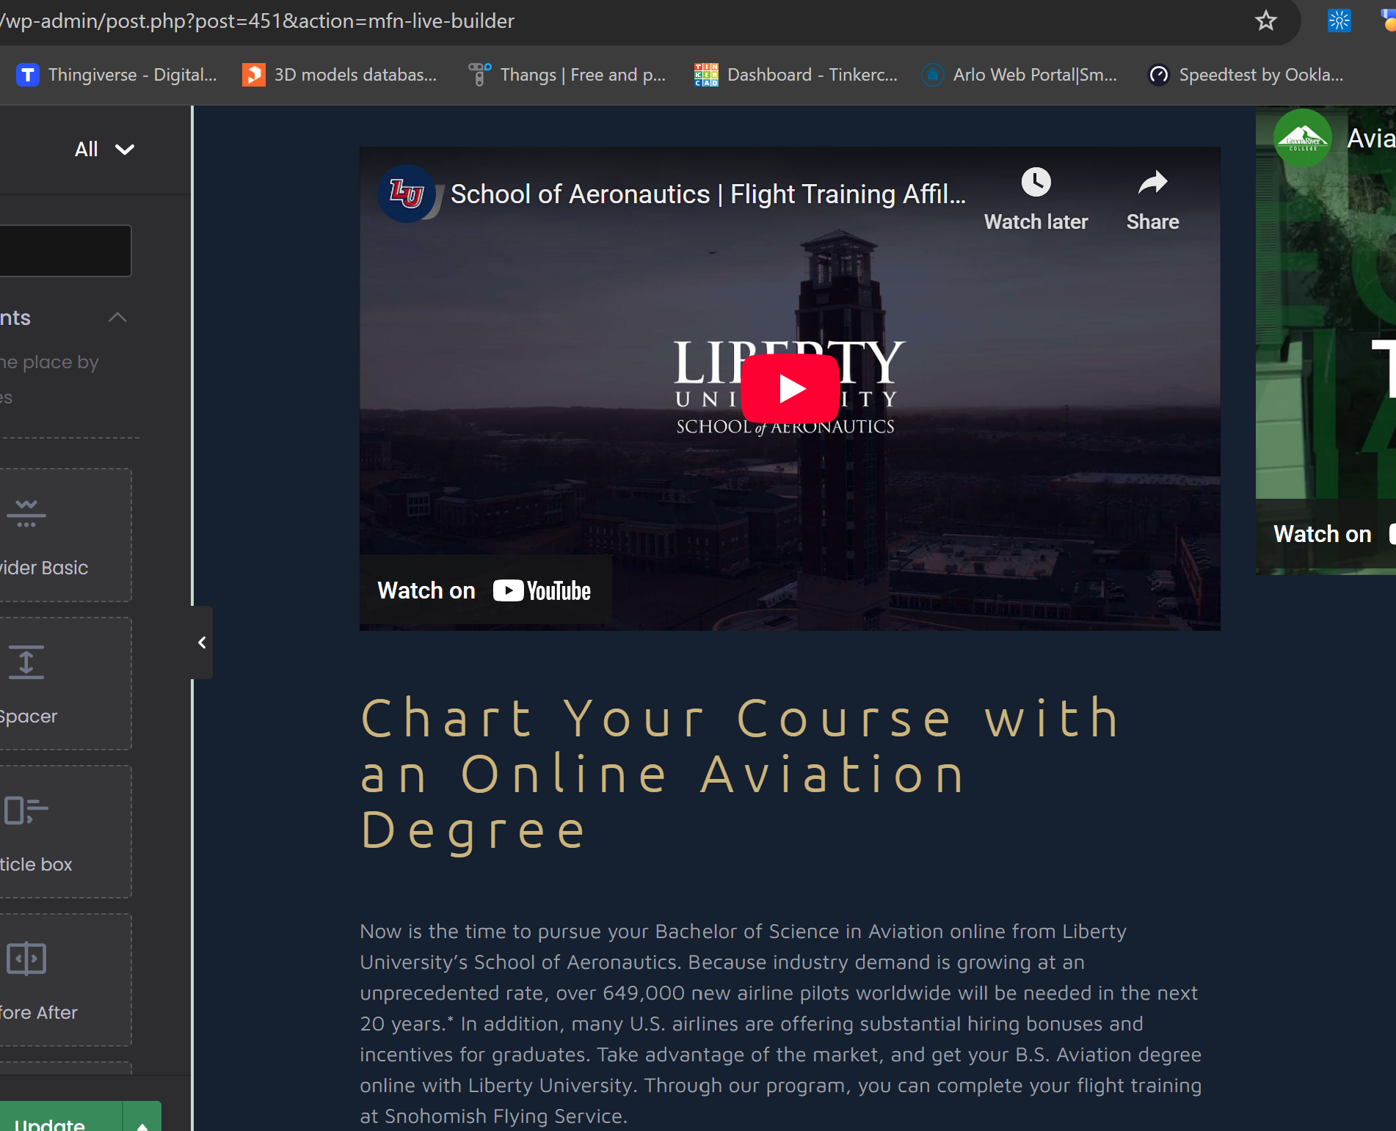
Task: Click the Update button
Action: pos(60,1121)
